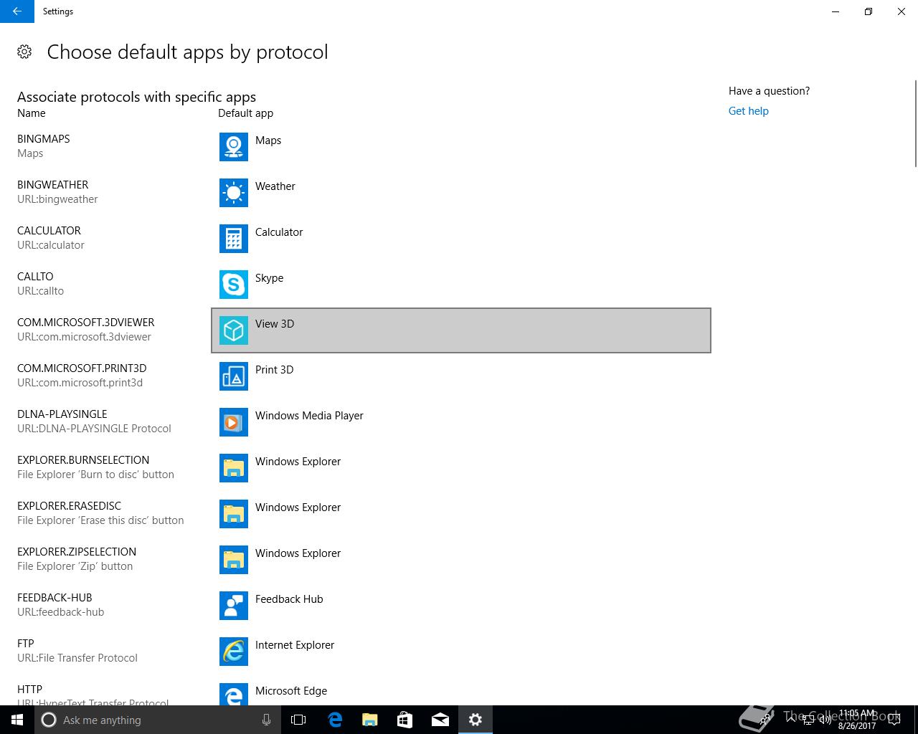Click the Calculator default app icon

(x=233, y=239)
